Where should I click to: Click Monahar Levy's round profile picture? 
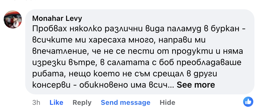coord(13,19)
